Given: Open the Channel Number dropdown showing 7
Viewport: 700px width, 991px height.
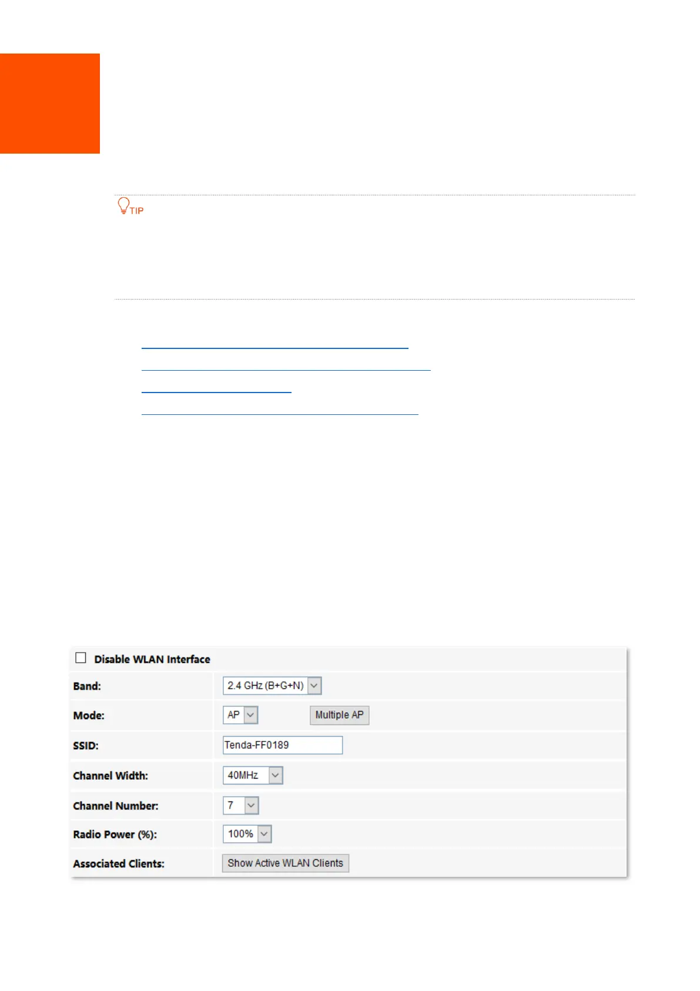Looking at the screenshot, I should [240, 805].
